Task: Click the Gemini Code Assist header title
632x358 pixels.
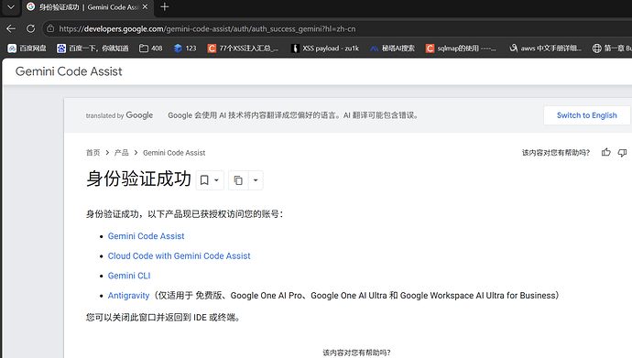Action: pos(69,71)
